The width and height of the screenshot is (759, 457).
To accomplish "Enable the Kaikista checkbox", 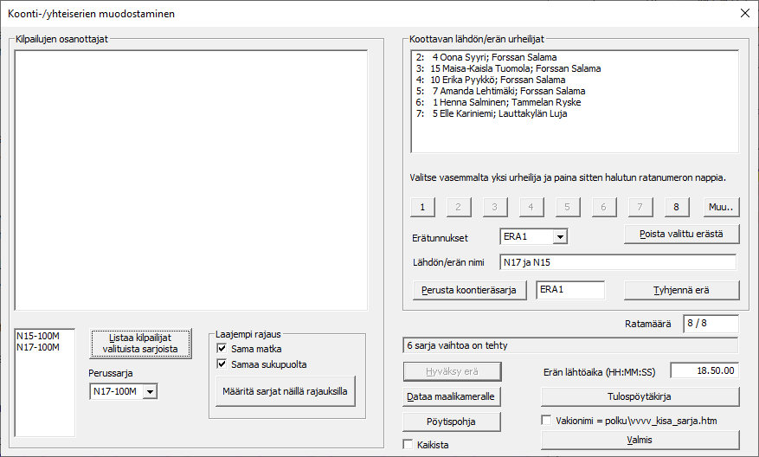I will pyautogui.click(x=409, y=445).
